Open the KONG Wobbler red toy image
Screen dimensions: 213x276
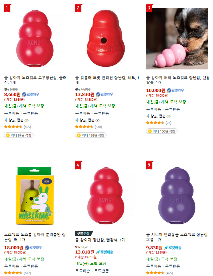106,38
